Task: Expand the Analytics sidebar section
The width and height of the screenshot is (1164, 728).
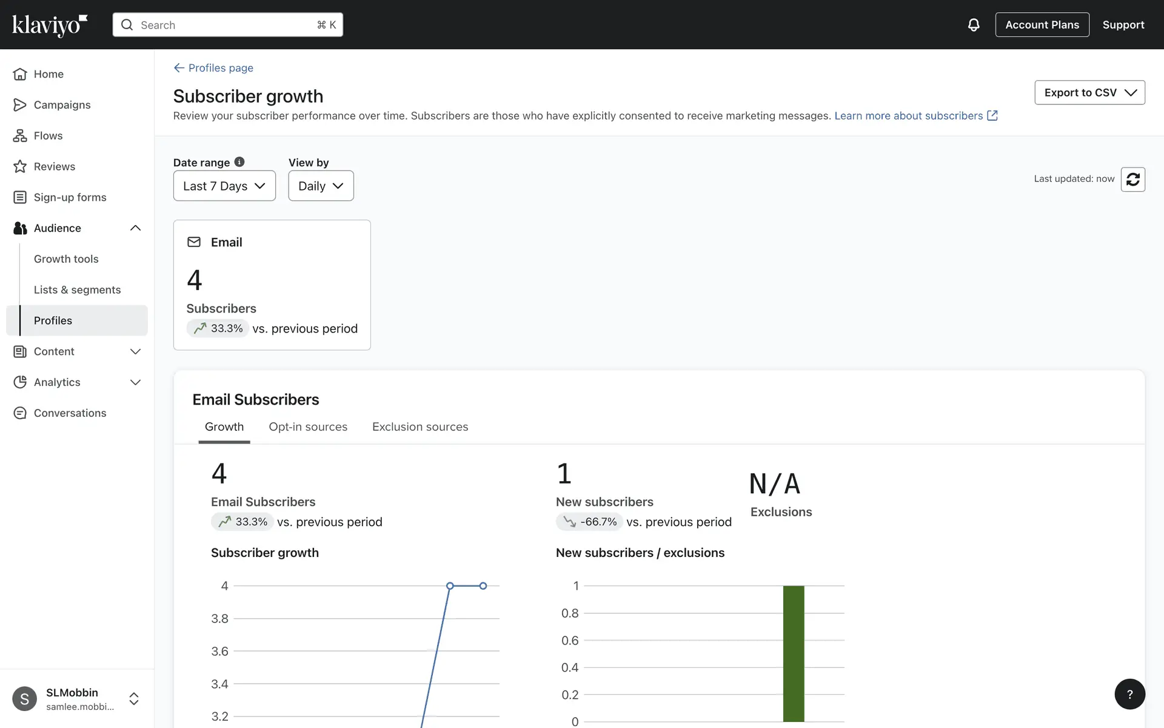Action: pos(135,382)
